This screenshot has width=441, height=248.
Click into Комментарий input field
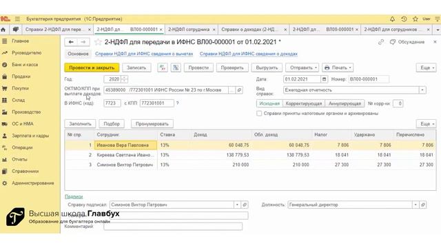tap(173, 227)
